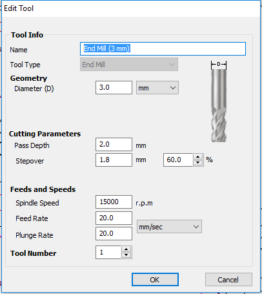Increase stepover percentage with up arrow
This screenshot has width=262, height=294.
click(x=198, y=157)
